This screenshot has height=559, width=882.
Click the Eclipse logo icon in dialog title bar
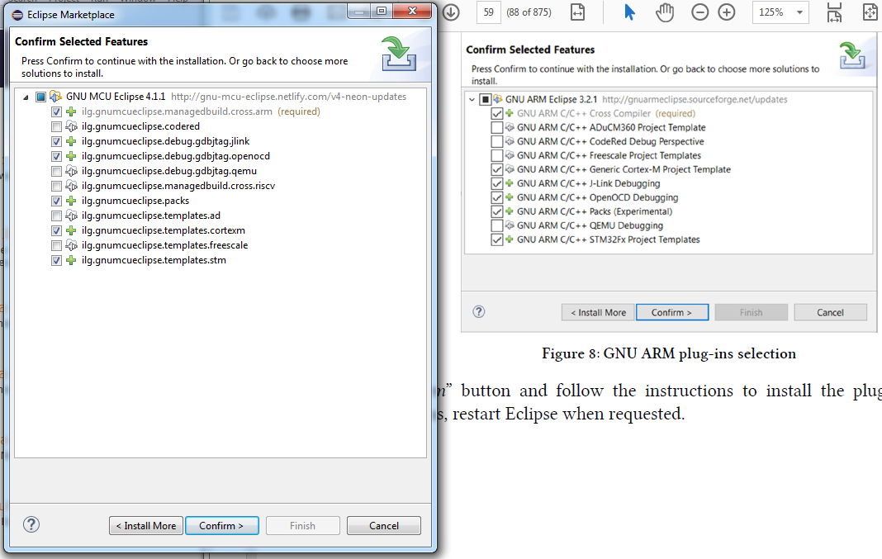tap(17, 15)
